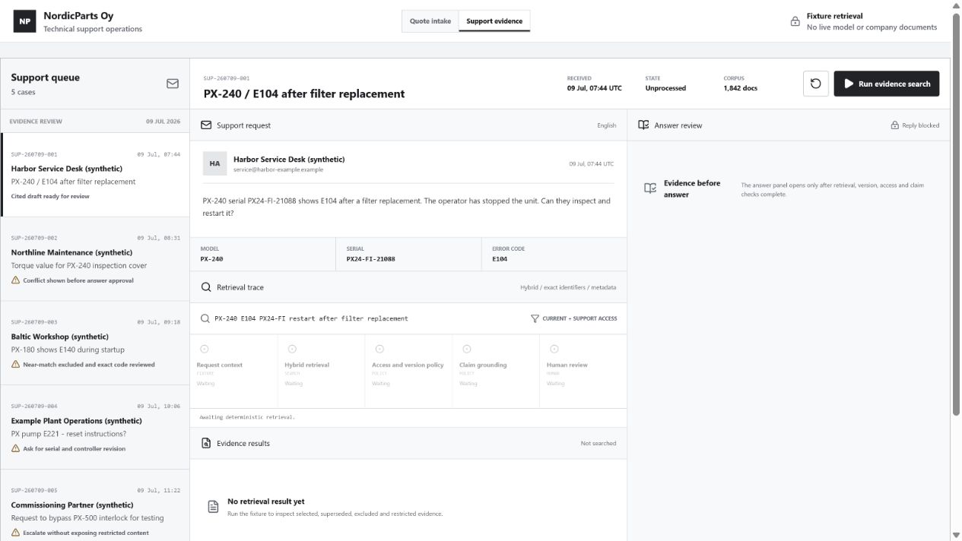Open the Harbor Service Desk case
Viewport: 962px width, 541px height.
[x=96, y=175]
